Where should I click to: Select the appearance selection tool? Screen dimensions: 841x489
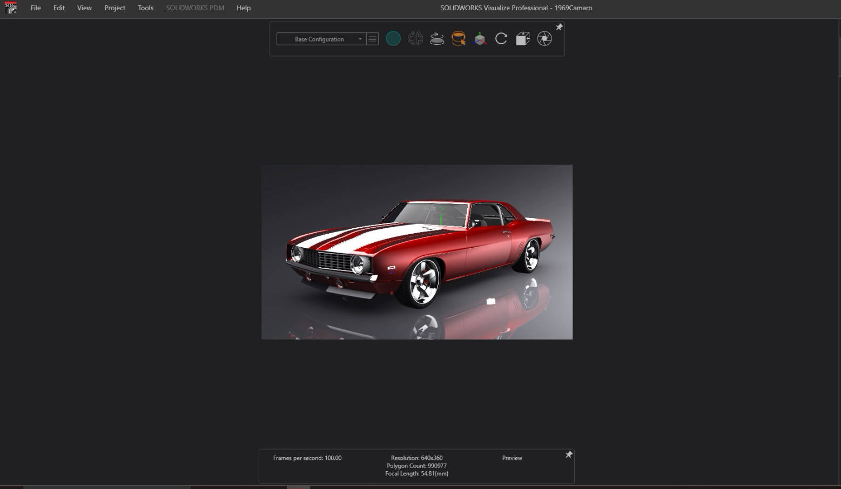click(x=459, y=39)
